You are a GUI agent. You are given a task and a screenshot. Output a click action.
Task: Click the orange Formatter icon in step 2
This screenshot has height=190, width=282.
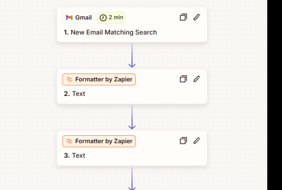(x=69, y=80)
